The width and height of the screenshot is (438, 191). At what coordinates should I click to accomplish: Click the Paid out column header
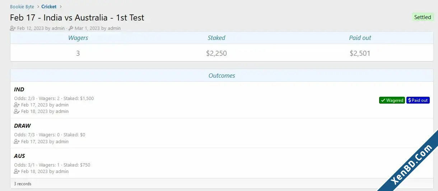tap(360, 38)
